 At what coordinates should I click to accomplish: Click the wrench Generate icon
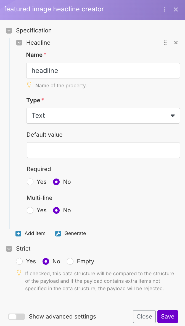pyautogui.click(x=58, y=233)
